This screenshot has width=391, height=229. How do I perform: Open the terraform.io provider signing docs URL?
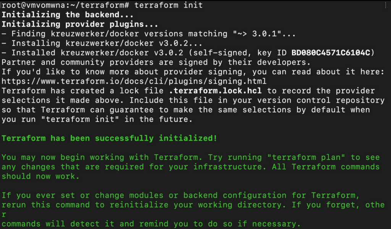[x=134, y=81]
